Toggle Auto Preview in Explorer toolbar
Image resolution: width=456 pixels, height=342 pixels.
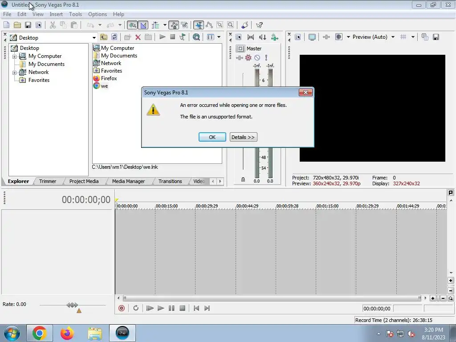pyautogui.click(x=182, y=37)
